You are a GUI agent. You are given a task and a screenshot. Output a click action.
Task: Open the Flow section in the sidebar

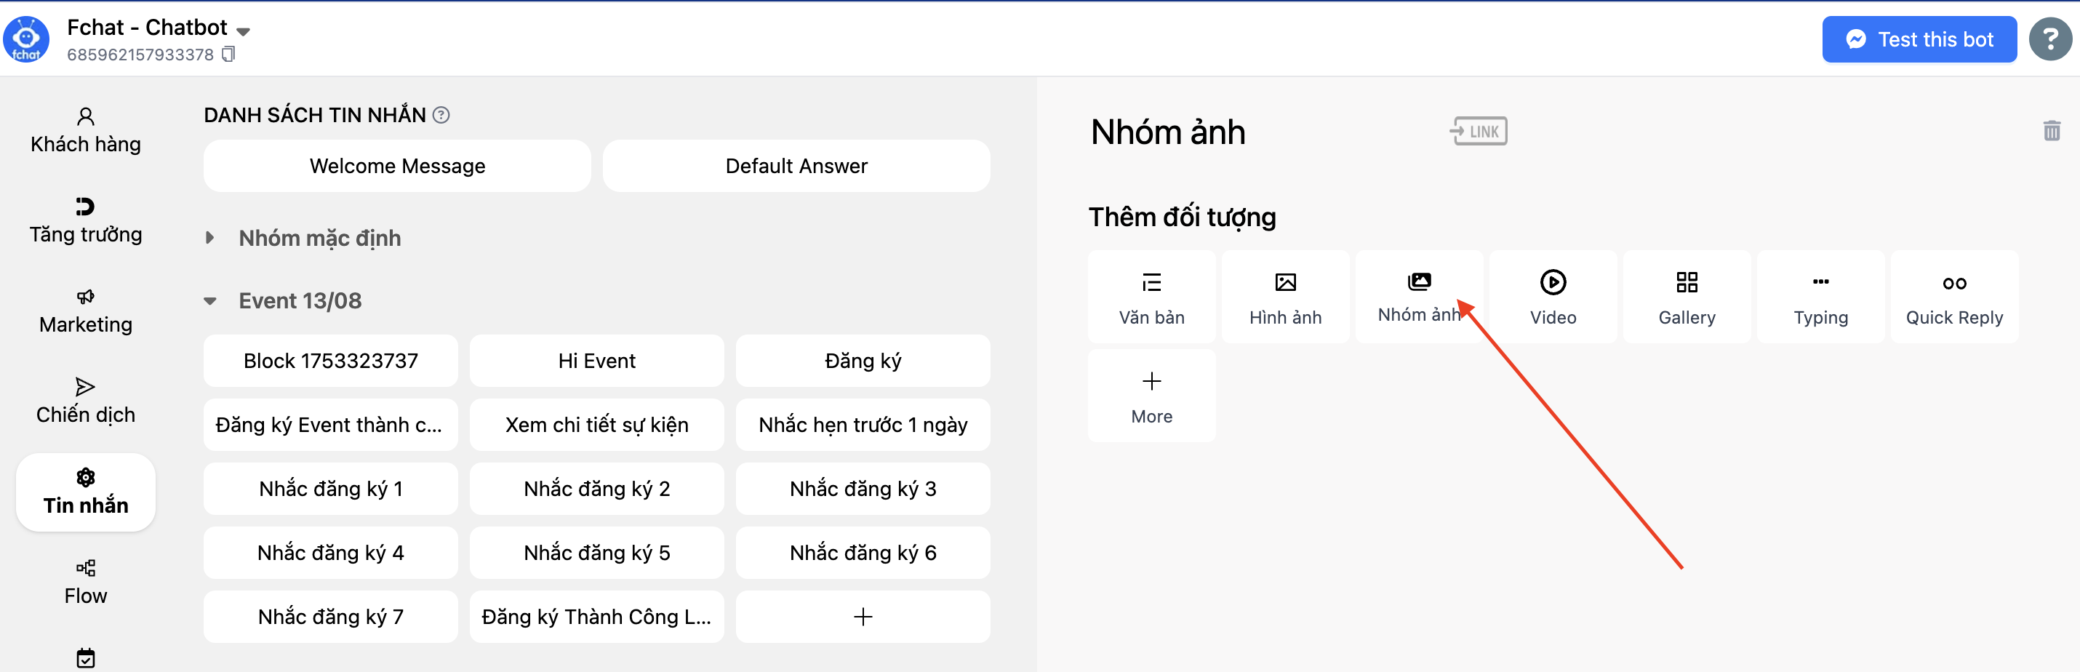[x=85, y=582]
